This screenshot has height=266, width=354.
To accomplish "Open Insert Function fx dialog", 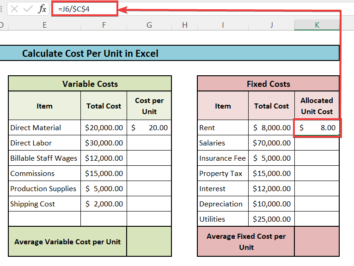I will tap(42, 9).
